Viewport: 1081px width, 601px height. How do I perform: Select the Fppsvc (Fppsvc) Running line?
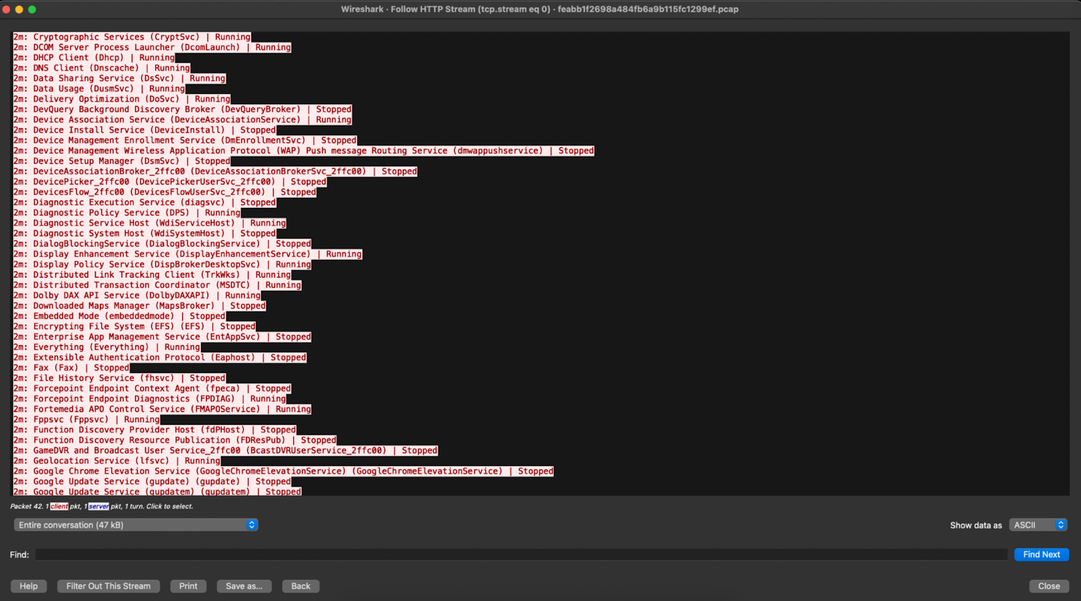pyautogui.click(x=86, y=419)
